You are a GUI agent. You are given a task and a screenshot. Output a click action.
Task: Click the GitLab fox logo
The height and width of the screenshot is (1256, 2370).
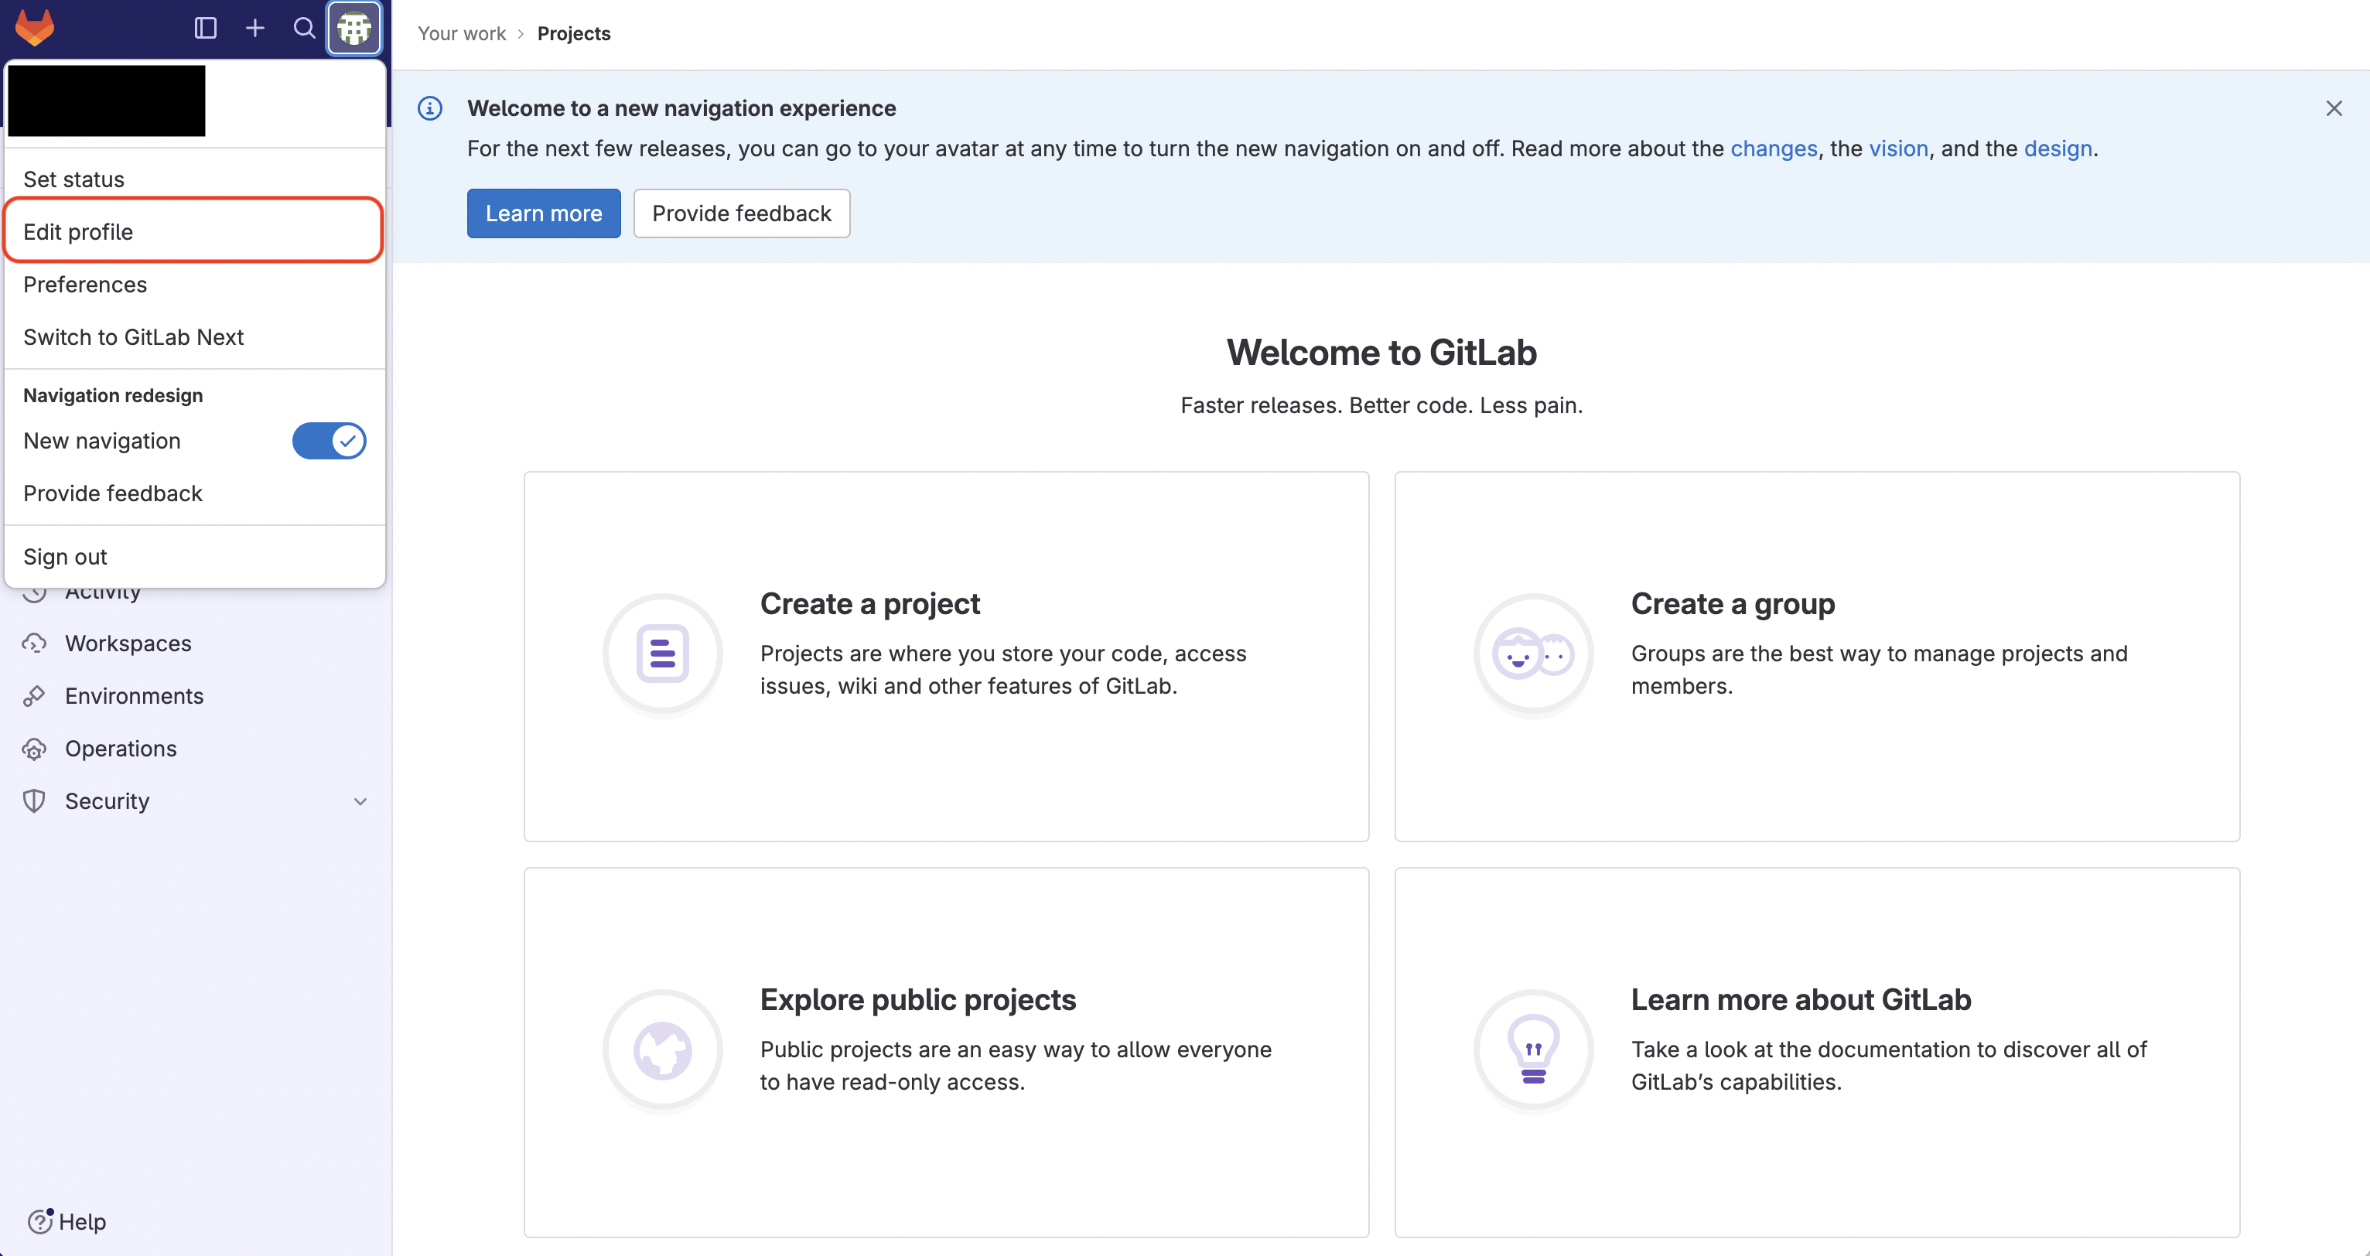[x=35, y=28]
